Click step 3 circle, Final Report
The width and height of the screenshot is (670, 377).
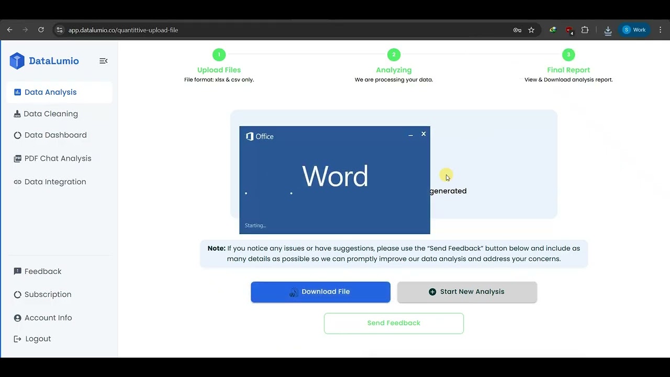568,54
